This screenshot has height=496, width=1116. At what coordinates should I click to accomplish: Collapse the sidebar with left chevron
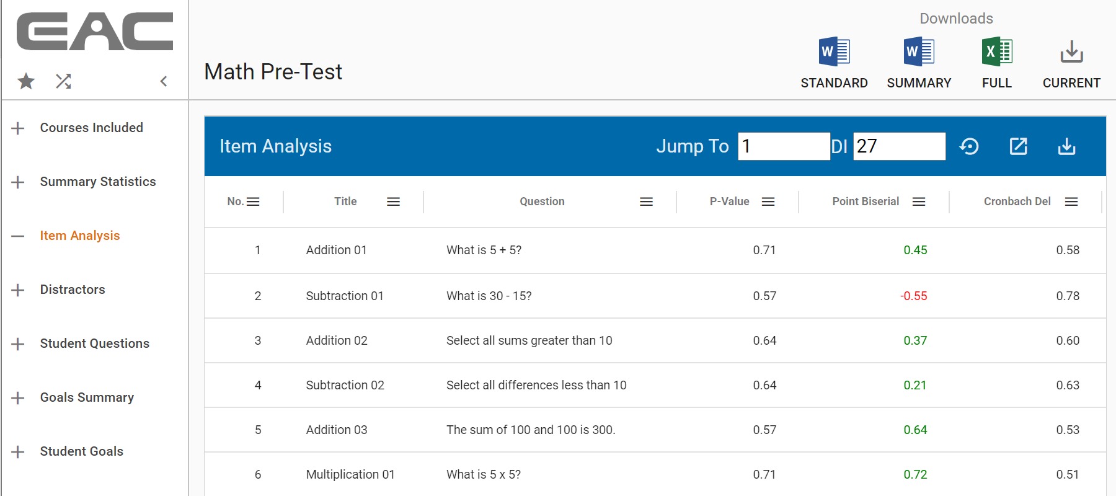pyautogui.click(x=164, y=81)
